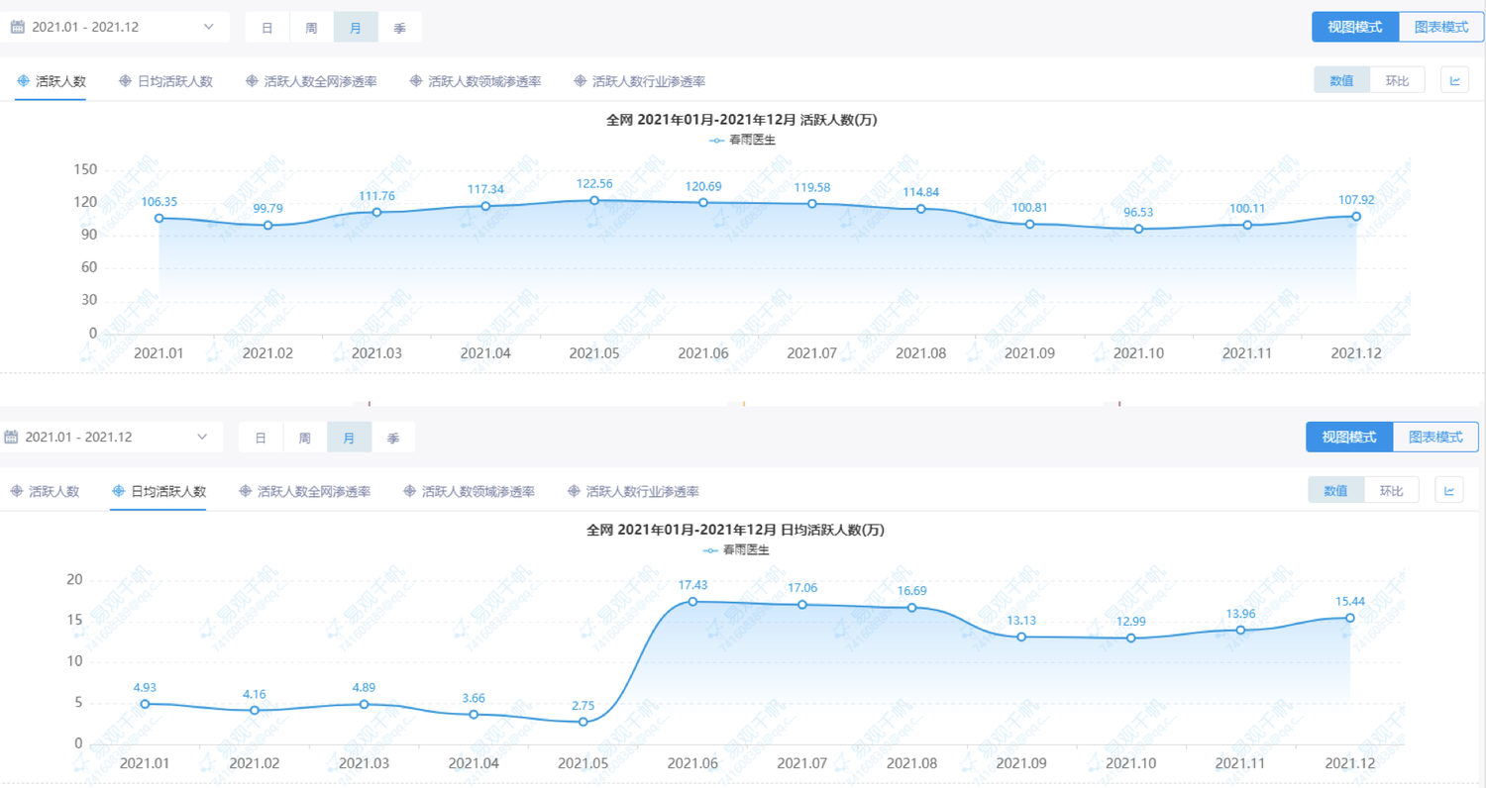
Task: Open 活跃人数行业渗透率 tab in the bottom panel
Action: (633, 491)
